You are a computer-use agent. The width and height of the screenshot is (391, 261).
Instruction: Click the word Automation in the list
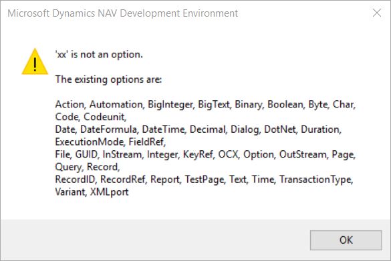[117, 104]
